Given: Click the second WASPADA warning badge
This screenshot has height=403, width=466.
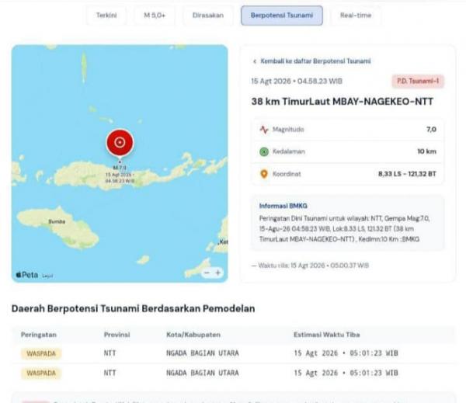Looking at the screenshot, I should click(41, 373).
